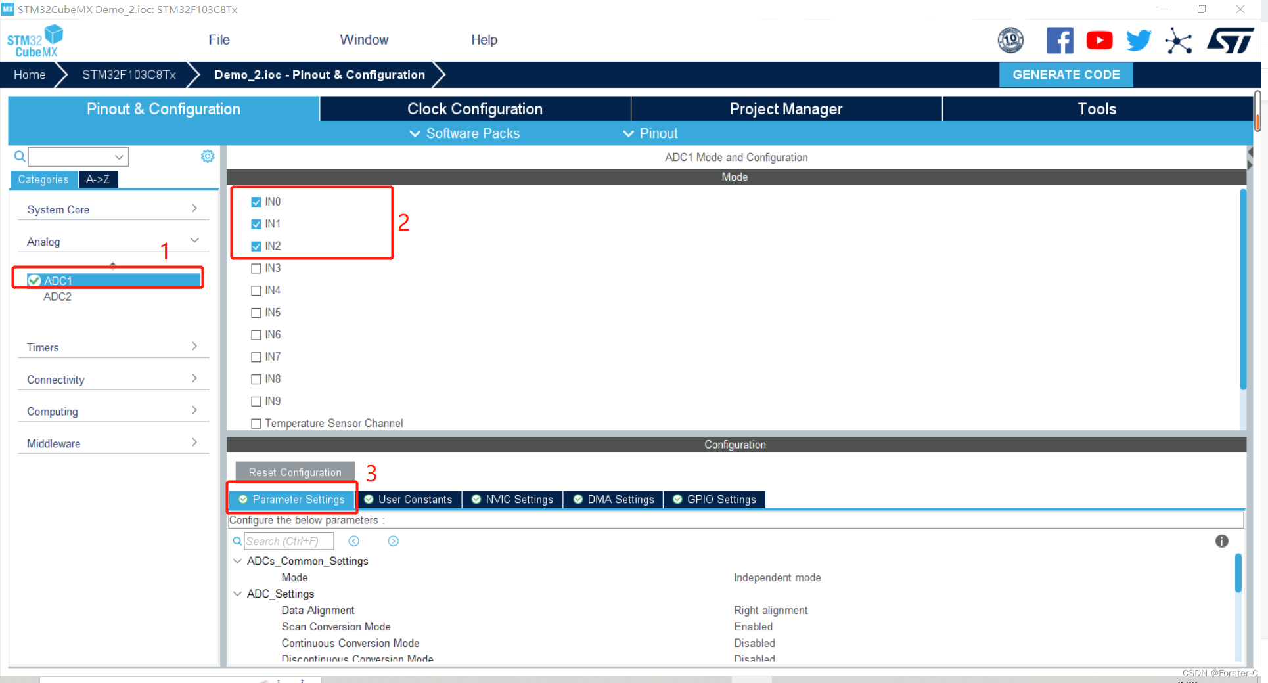1268x683 pixels.
Task: Open the Help menu
Action: (x=484, y=40)
